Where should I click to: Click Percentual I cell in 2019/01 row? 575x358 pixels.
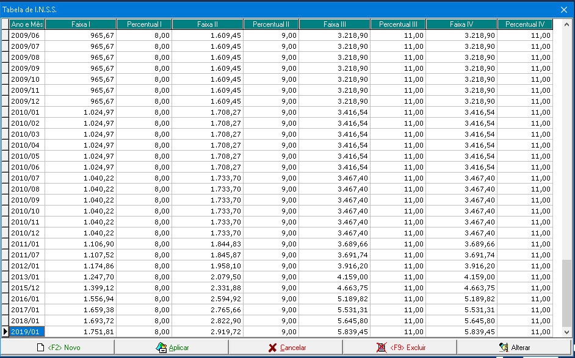point(144,332)
